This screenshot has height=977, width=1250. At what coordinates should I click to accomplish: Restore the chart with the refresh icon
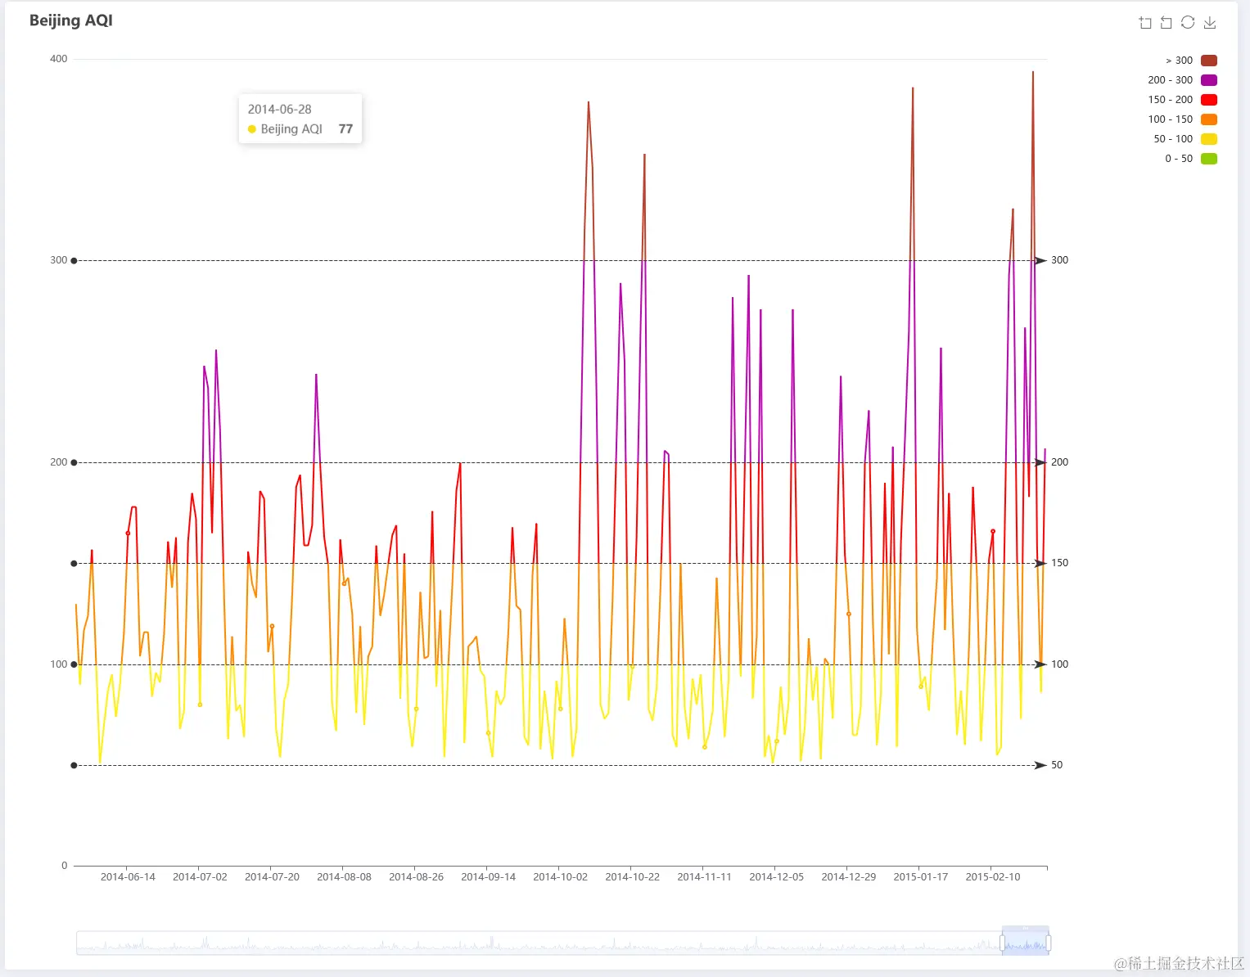1188,23
